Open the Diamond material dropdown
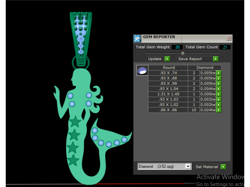The height and width of the screenshot is (187, 250). pos(187,166)
